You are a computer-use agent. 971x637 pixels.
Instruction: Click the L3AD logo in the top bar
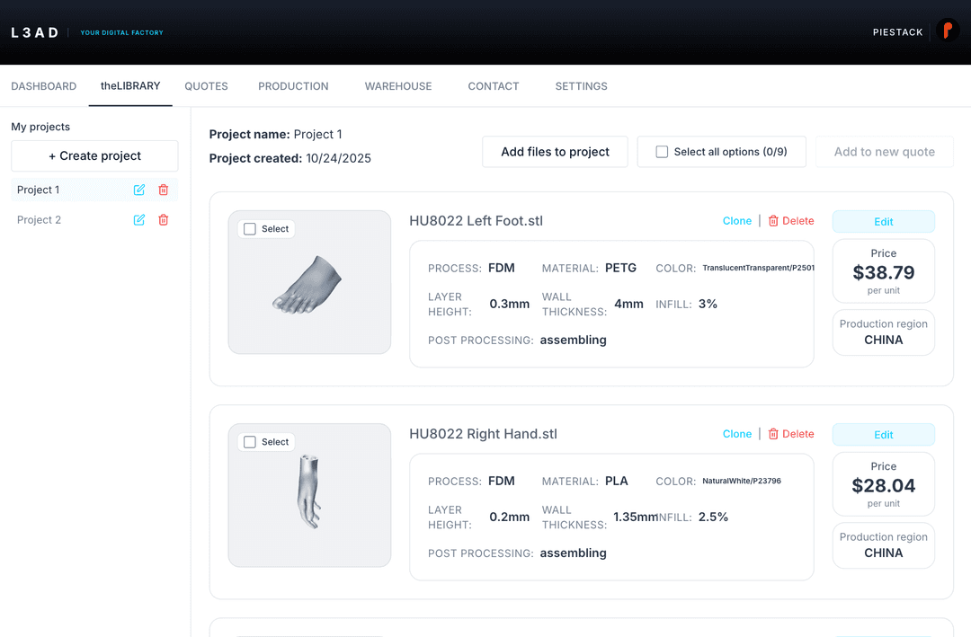pos(34,31)
